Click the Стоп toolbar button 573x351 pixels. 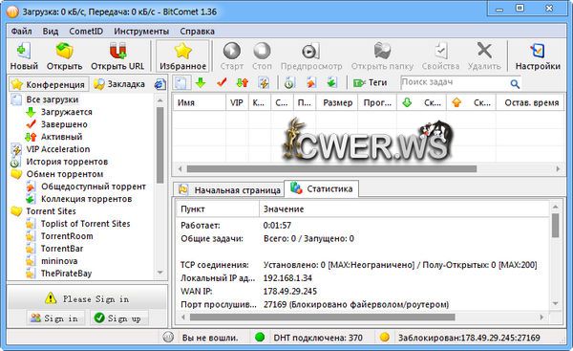tap(262, 56)
